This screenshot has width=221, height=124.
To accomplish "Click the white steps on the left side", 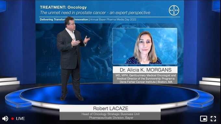I will 9,81.
